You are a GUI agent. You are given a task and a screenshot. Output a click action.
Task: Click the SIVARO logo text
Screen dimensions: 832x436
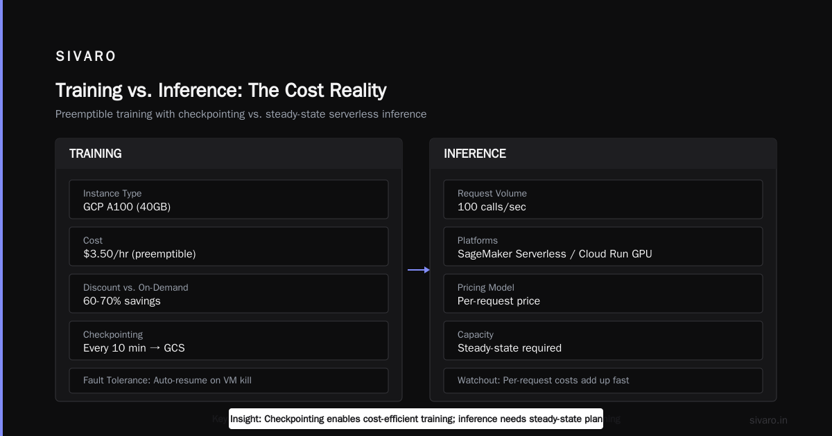tap(86, 57)
